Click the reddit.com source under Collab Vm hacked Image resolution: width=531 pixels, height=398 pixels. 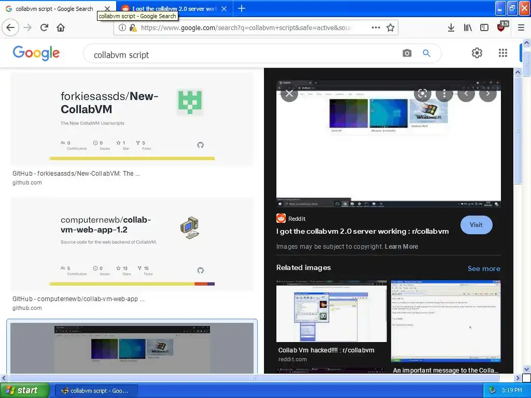point(292,359)
